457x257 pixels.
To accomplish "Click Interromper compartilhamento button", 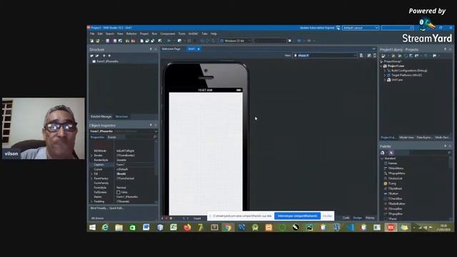I will [297, 216].
